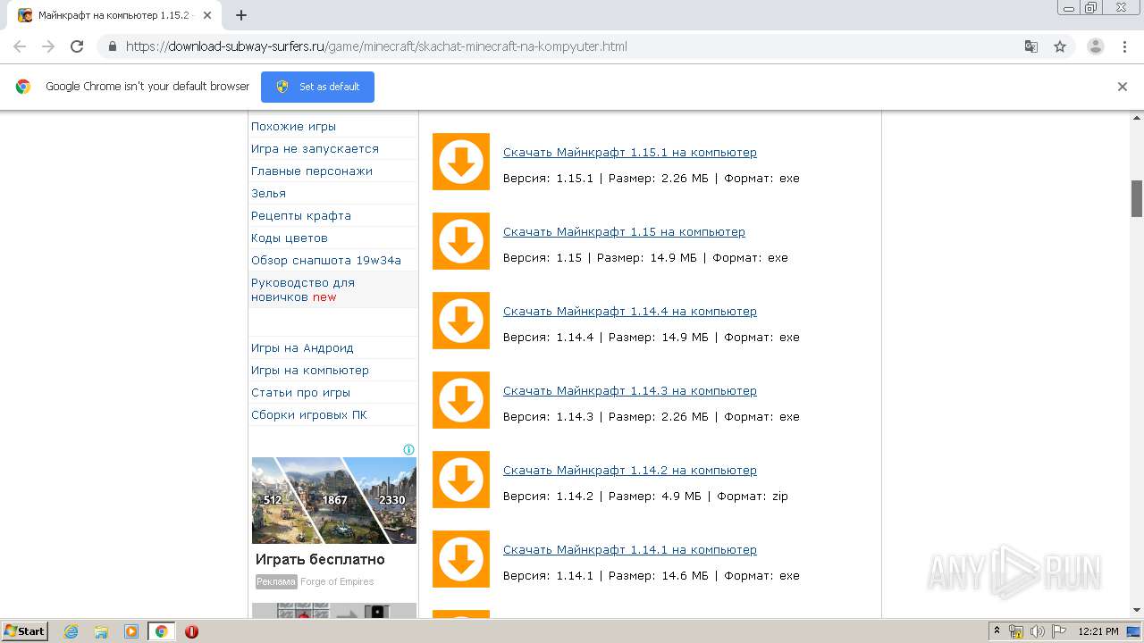Click Скачать Майнкрафт 1.14.3 на компьютер link

(630, 390)
